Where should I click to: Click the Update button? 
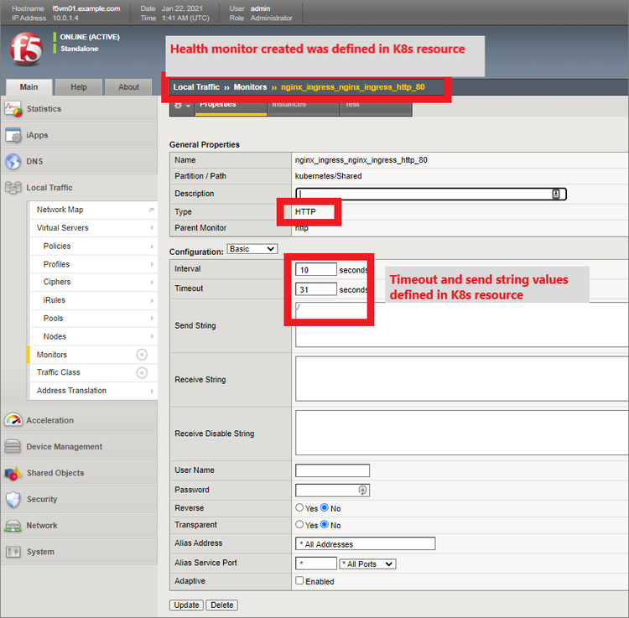[186, 605]
